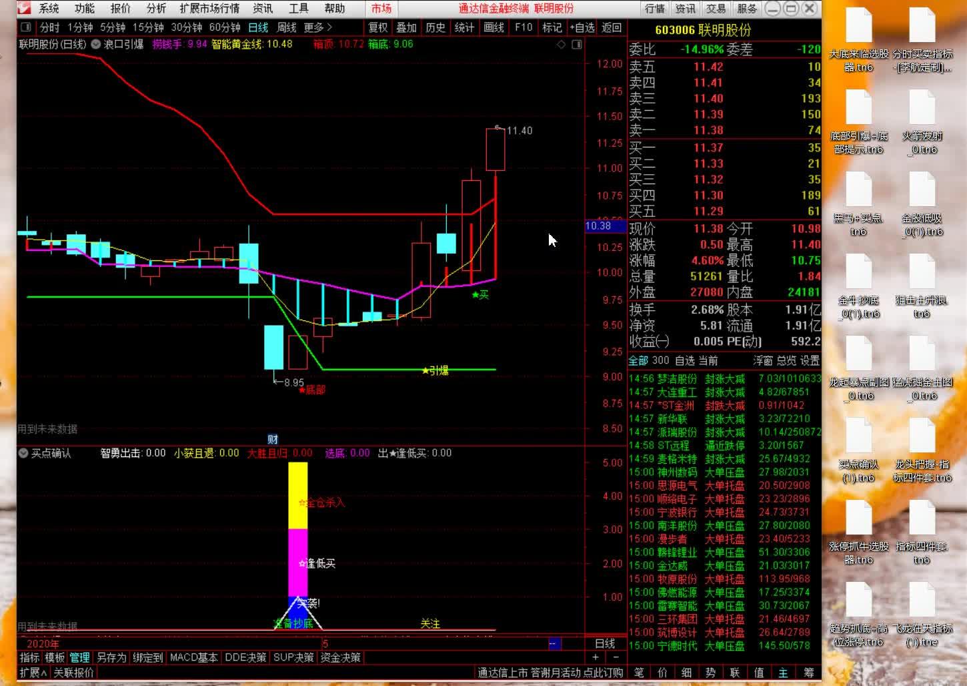Click the 绑定到 template button
Screen dimensions: 967x686
pyautogui.click(x=147, y=657)
